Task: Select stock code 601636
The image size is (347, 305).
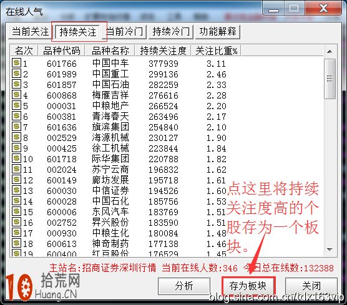Action: coord(62,127)
